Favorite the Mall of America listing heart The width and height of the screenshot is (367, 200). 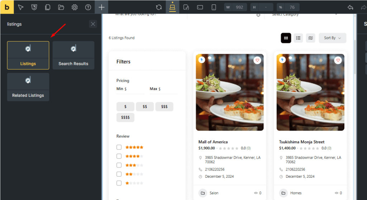pyautogui.click(x=257, y=60)
